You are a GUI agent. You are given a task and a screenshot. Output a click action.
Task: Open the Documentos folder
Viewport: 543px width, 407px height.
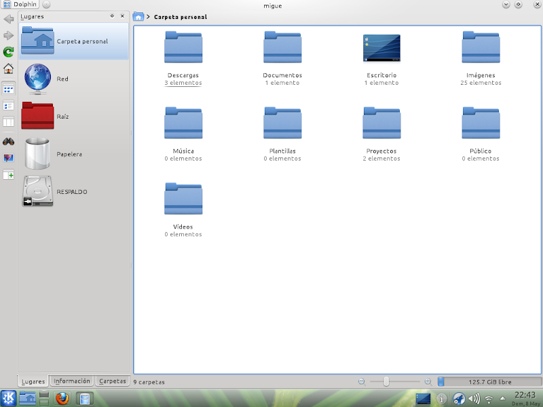[x=282, y=47]
